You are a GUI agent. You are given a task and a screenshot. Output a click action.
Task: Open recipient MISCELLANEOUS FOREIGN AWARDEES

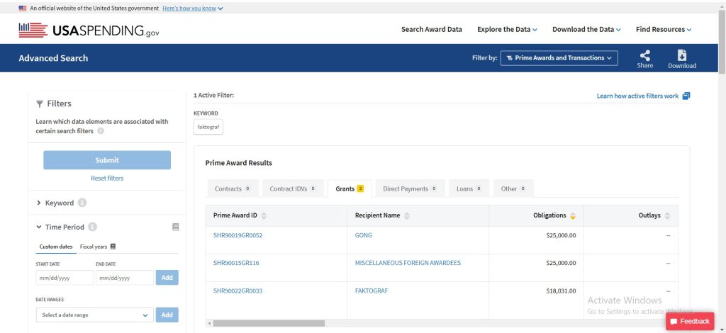pos(408,263)
